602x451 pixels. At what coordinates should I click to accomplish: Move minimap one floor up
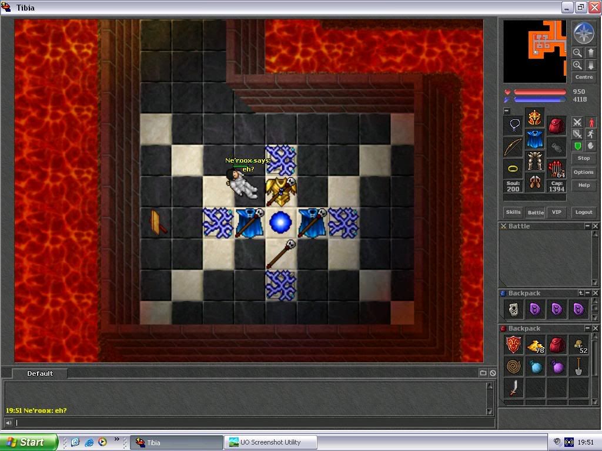(590, 53)
